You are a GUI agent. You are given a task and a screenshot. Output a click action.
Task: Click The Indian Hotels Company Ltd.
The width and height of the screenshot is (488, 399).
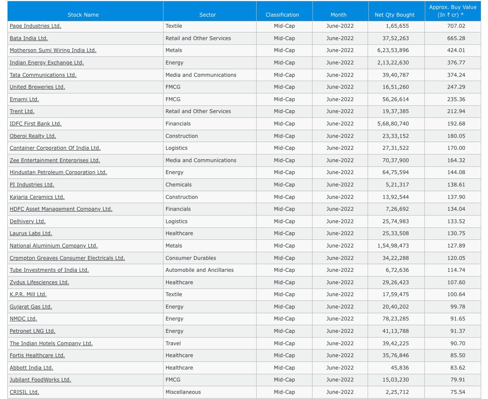[x=51, y=344]
